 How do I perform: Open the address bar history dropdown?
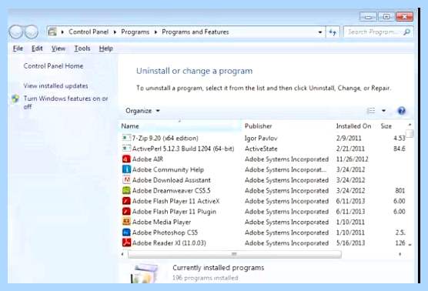click(320, 32)
